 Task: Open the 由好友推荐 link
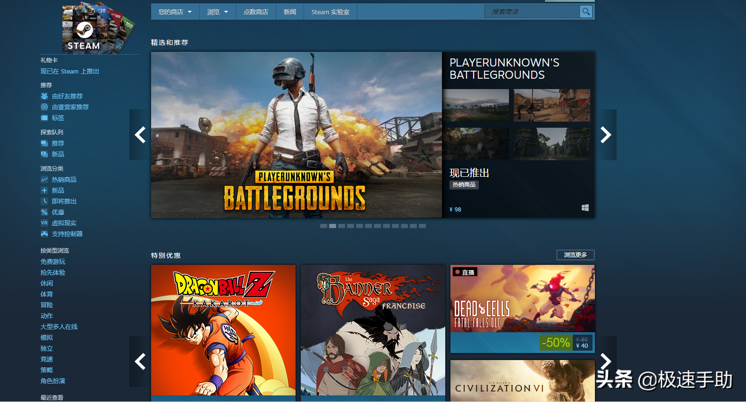click(x=67, y=96)
